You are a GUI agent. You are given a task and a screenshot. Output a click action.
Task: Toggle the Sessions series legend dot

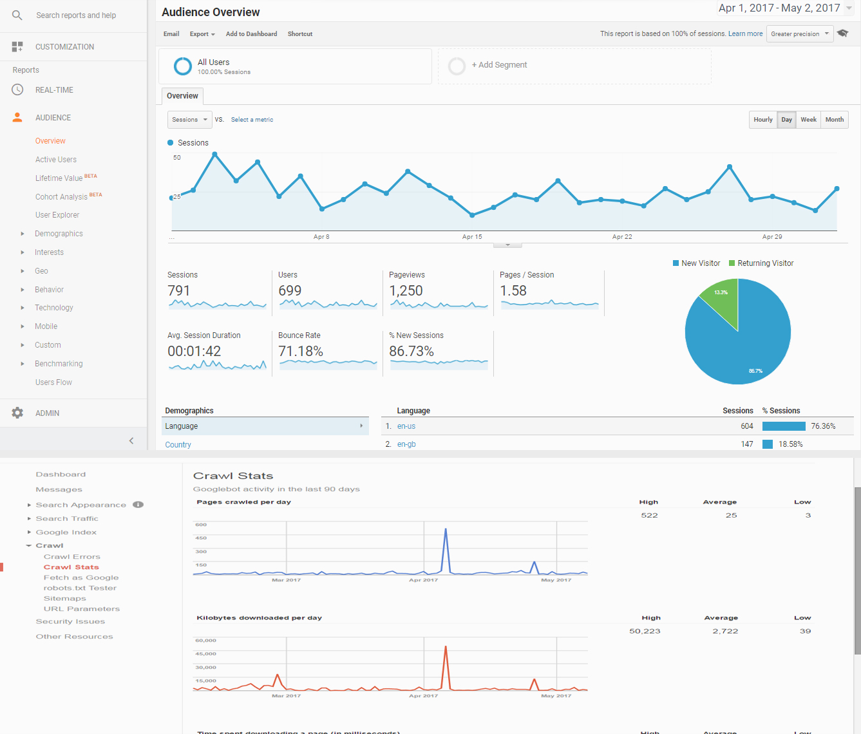pyautogui.click(x=171, y=142)
